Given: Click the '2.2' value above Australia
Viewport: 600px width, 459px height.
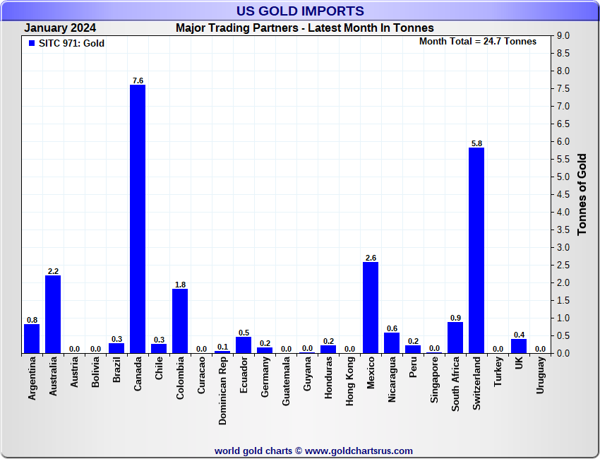Looking at the screenshot, I should [x=53, y=271].
